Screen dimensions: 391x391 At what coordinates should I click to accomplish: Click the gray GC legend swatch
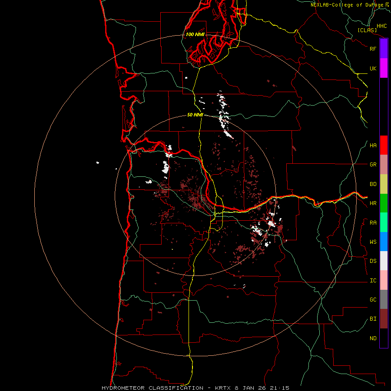coord(384,299)
